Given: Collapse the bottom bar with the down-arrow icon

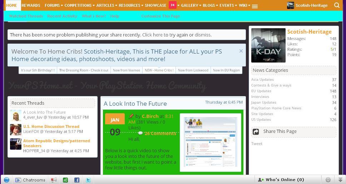Looking at the screenshot, I should click(340, 180).
